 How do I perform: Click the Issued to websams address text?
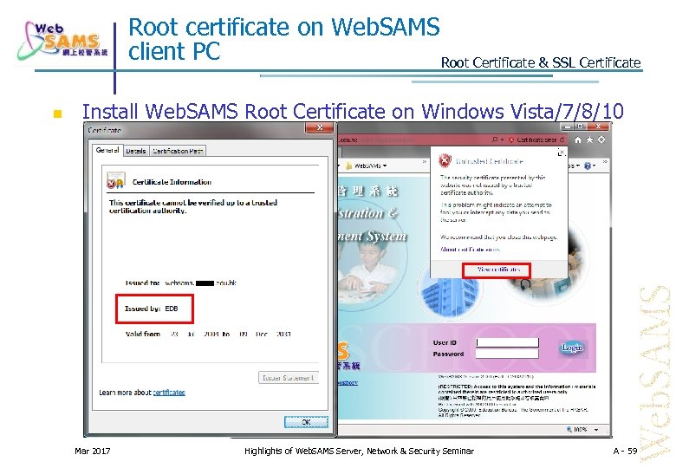coord(180,283)
